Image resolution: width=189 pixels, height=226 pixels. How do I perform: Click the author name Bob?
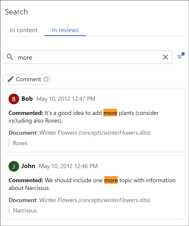[x=27, y=99]
